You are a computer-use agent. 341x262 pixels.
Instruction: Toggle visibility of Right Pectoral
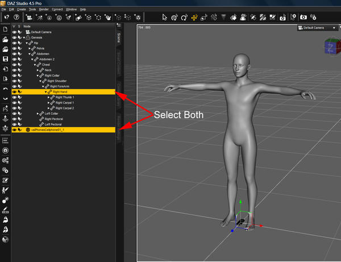tap(14, 119)
